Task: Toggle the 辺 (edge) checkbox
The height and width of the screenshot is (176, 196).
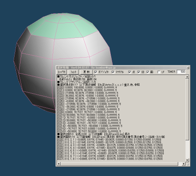Action: [x=139, y=72]
